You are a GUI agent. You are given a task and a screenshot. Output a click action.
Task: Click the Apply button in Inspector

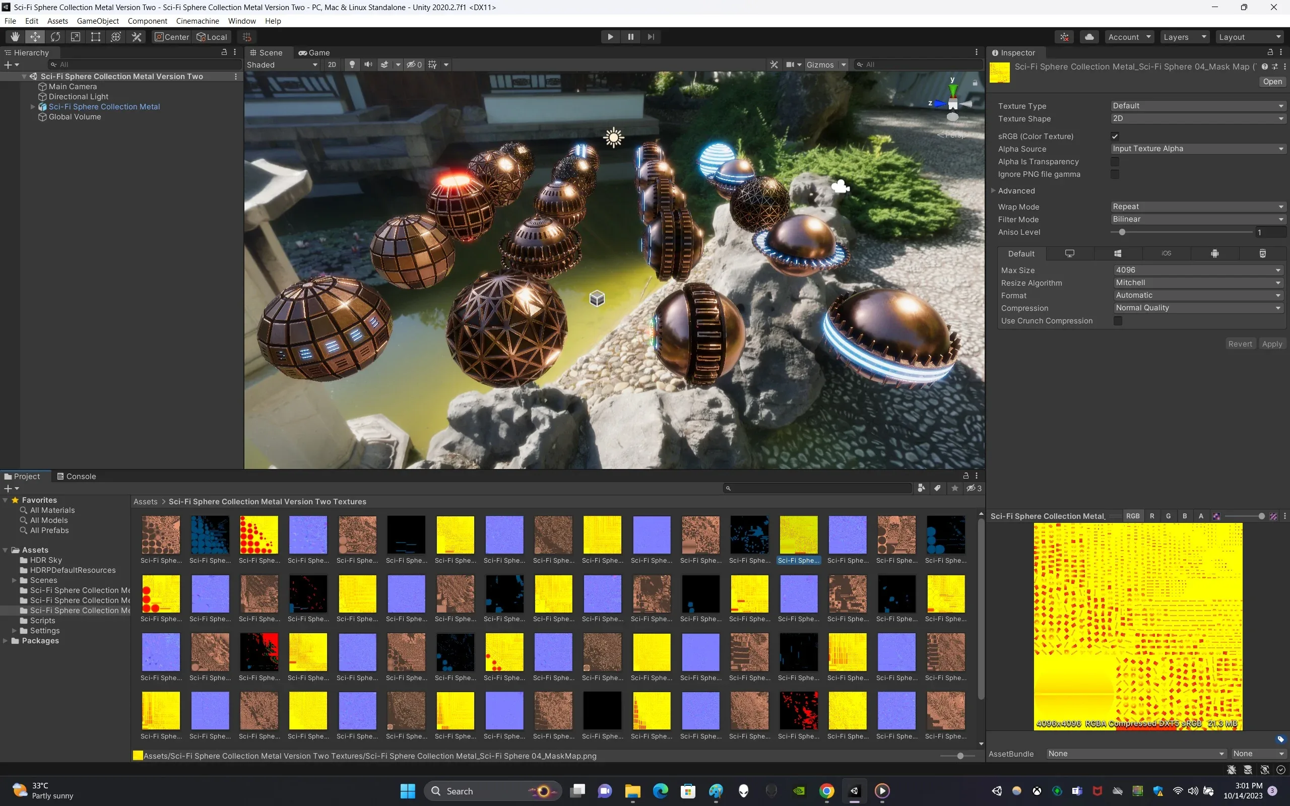(x=1272, y=344)
